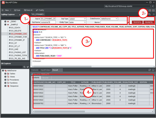
Task: Click the Memo input field
Action: tap(114, 22)
